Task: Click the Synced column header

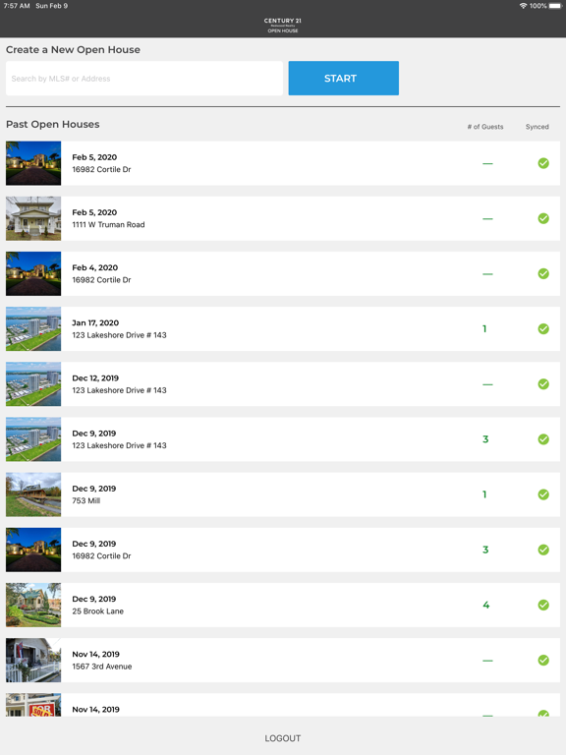Action: click(538, 127)
